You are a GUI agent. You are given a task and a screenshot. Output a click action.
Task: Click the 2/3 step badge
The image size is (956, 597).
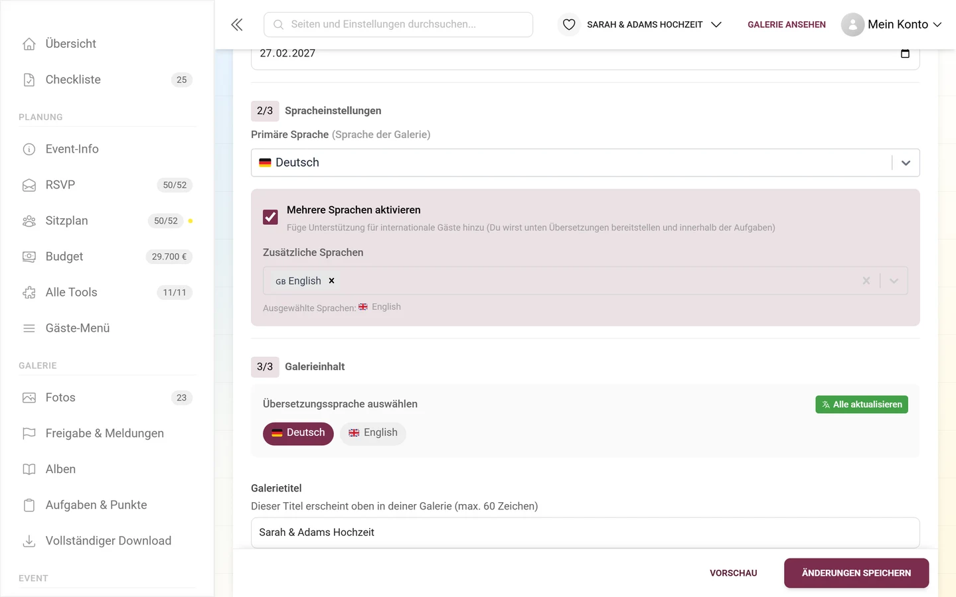tap(265, 111)
